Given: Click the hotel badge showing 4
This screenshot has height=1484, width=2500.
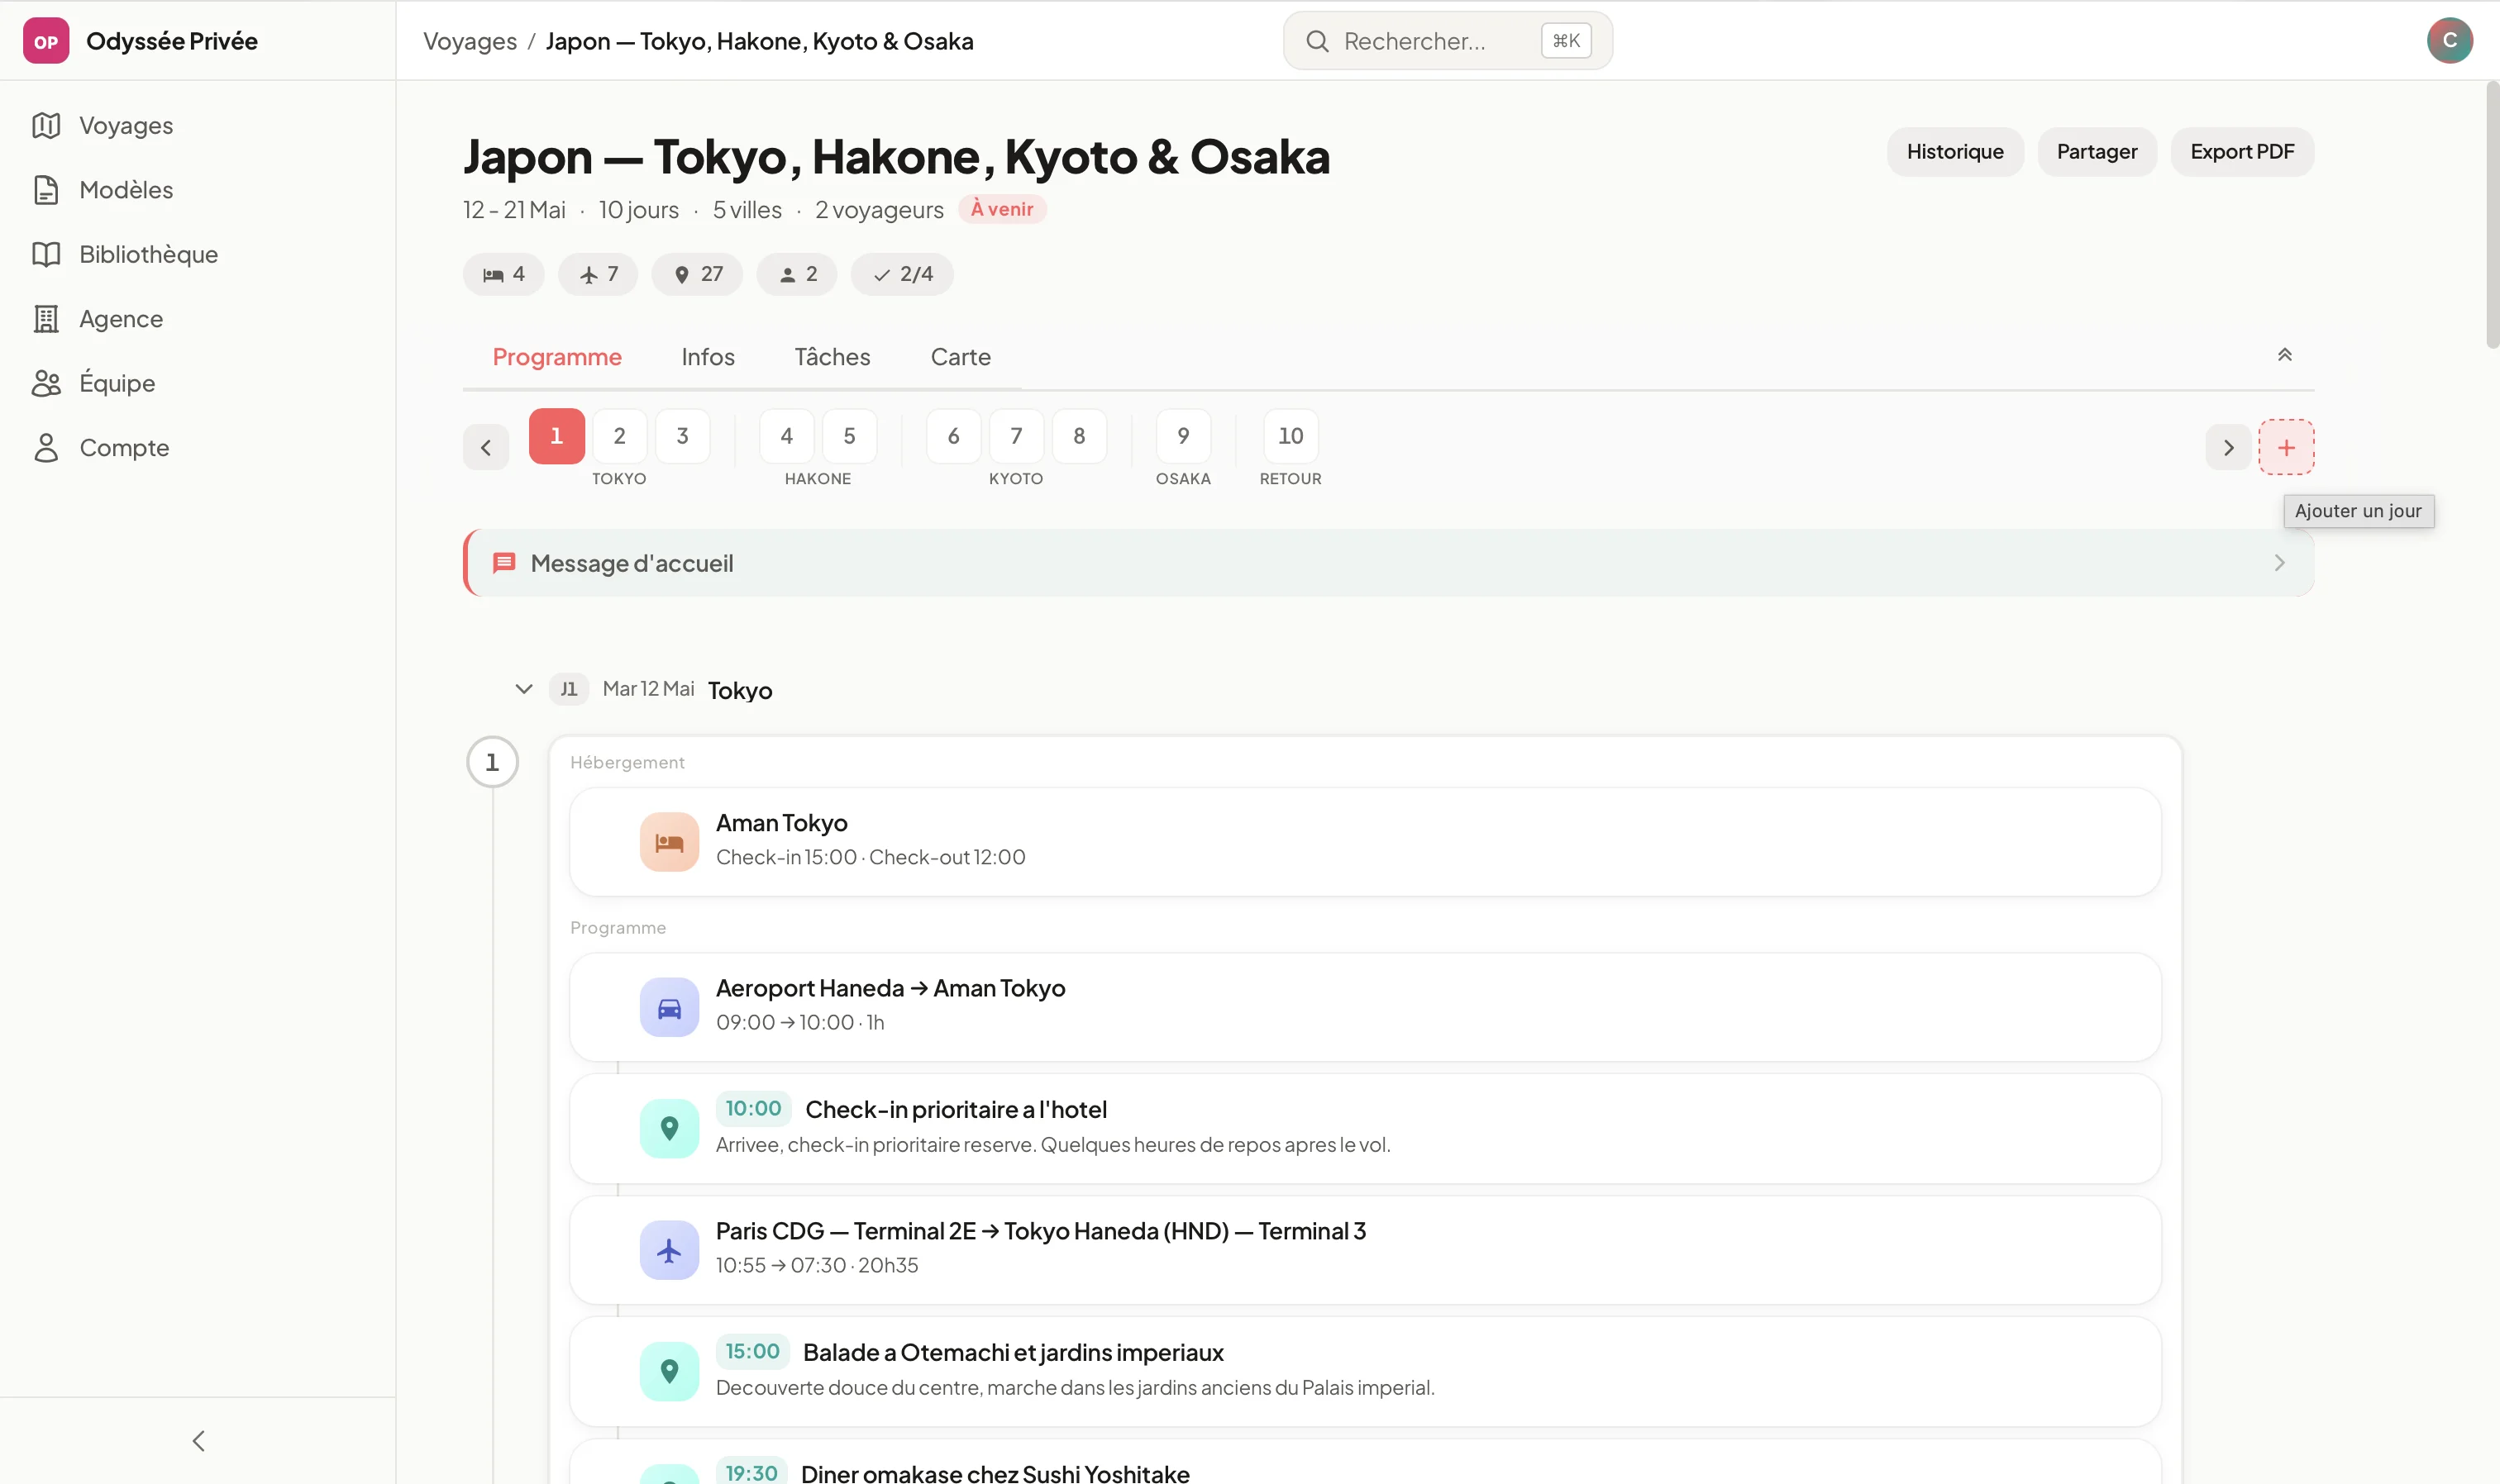Looking at the screenshot, I should [503, 273].
